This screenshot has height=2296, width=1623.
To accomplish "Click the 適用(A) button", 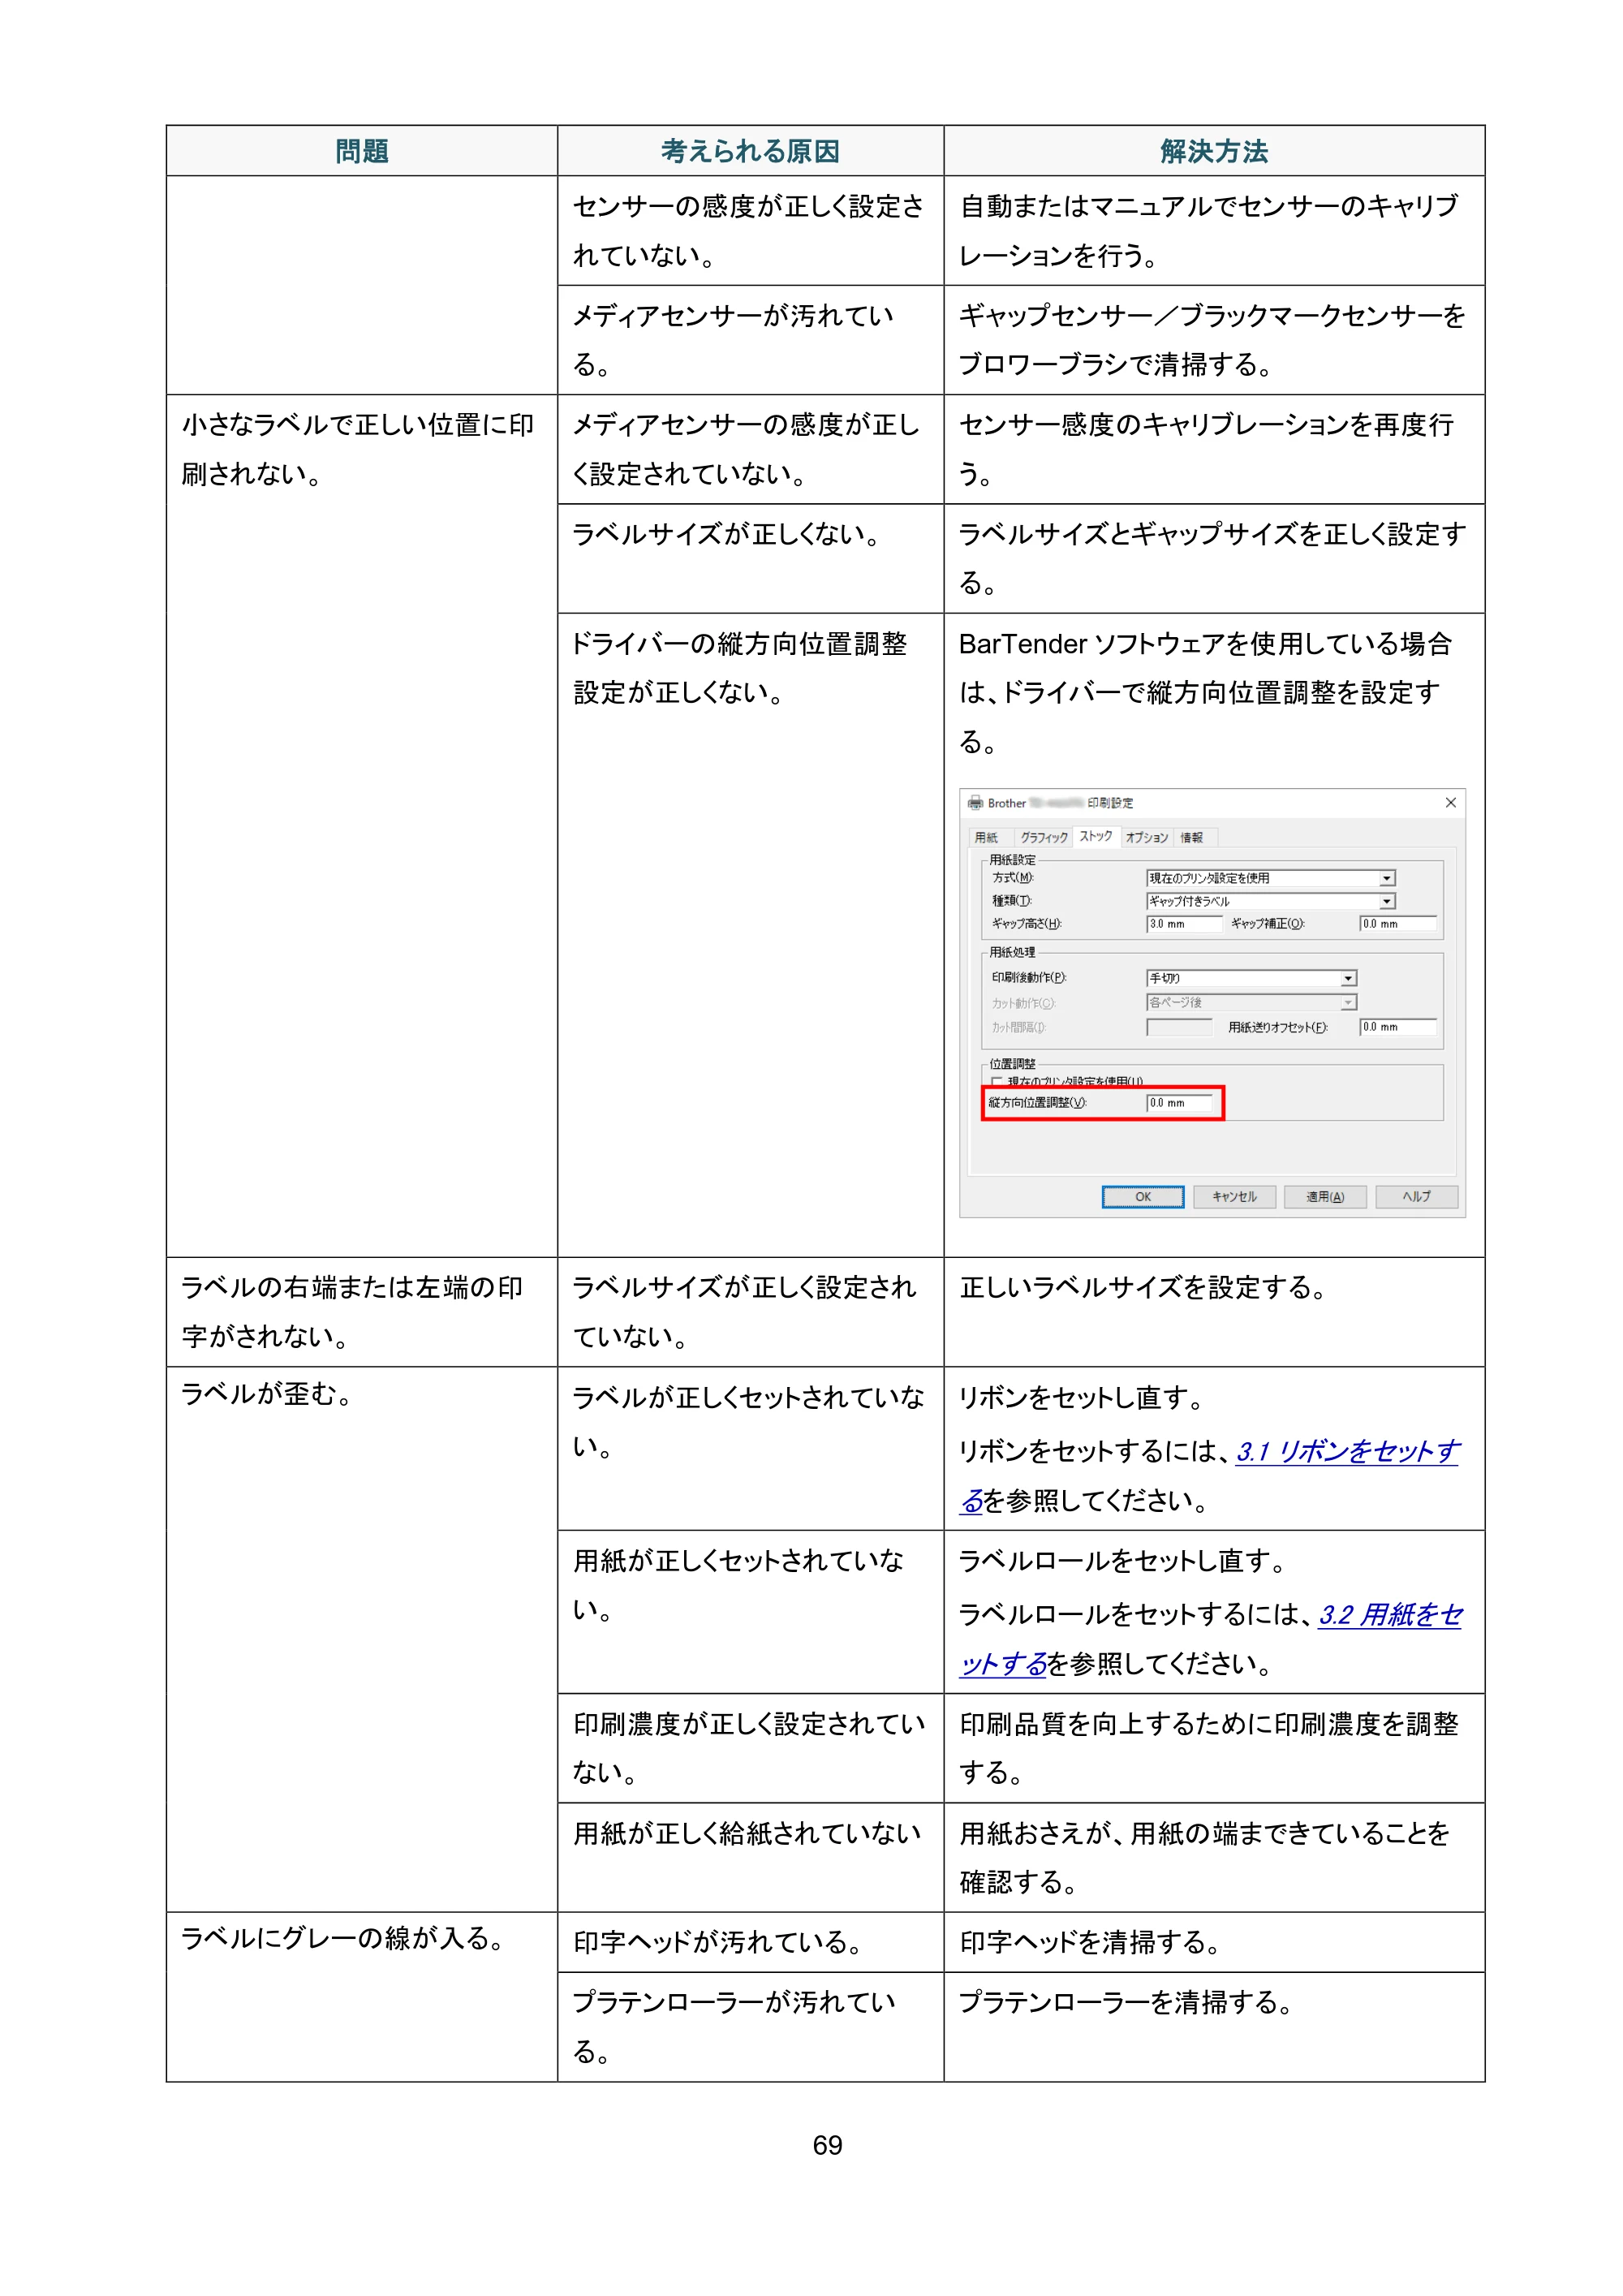I will (1325, 1197).
